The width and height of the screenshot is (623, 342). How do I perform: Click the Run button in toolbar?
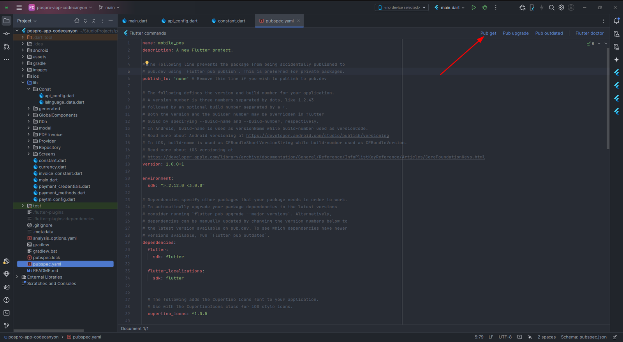tap(473, 7)
